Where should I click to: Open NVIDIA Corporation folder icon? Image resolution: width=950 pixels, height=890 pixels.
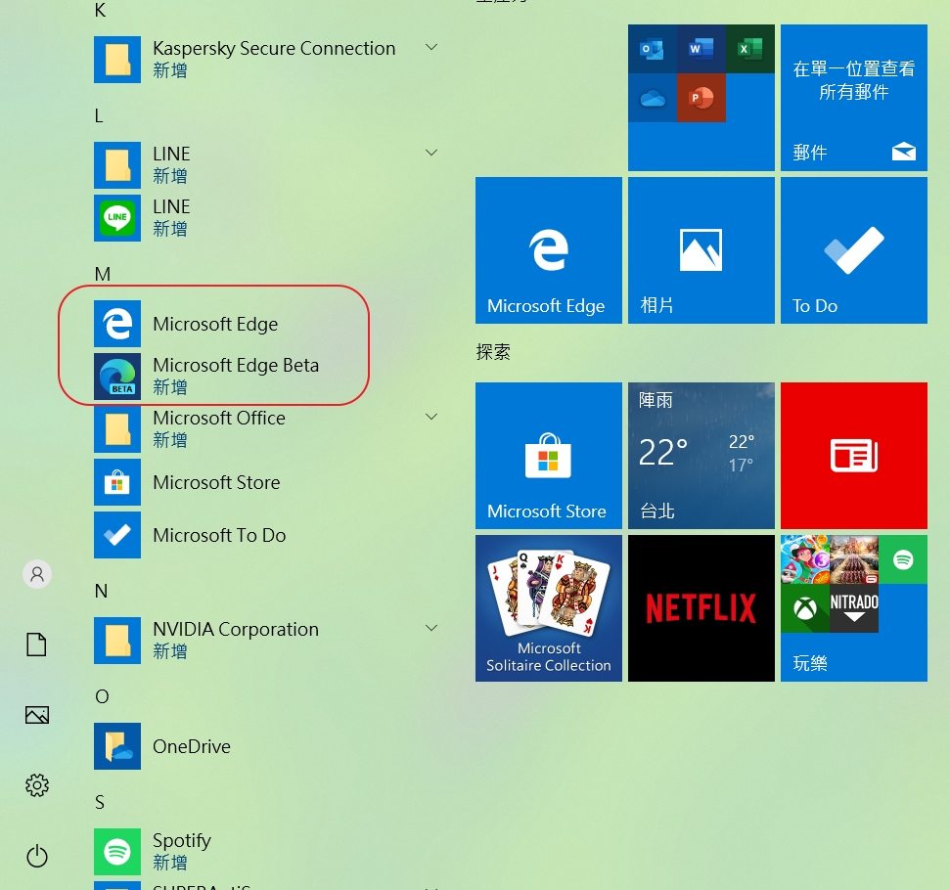pos(117,641)
